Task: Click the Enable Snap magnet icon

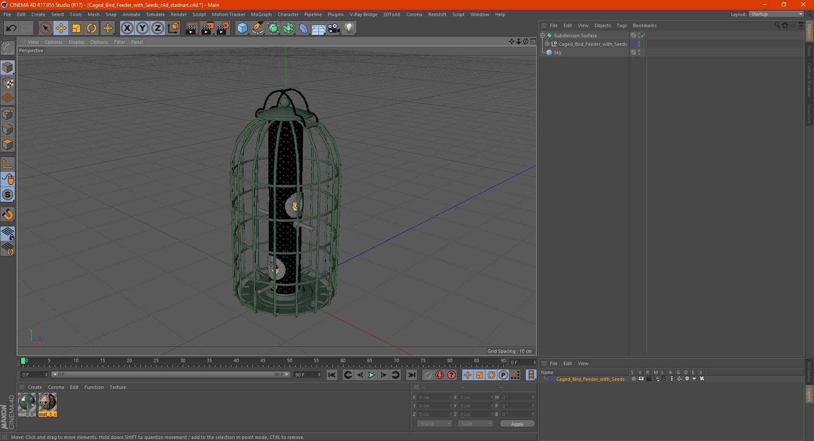Action: 8,215
